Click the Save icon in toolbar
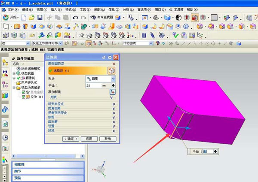This screenshot has height=182, width=258. click(x=40, y=17)
